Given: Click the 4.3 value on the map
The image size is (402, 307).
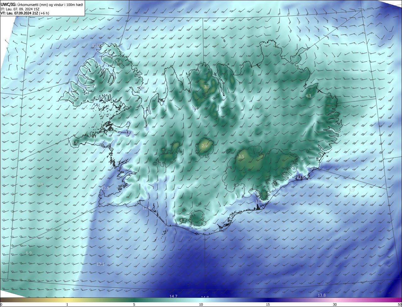Looking at the screenshot, I should (x=308, y=96).
